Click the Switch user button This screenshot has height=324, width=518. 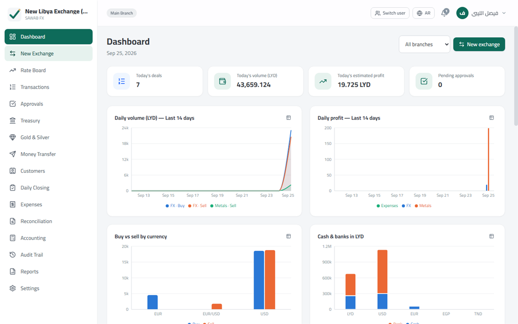click(x=390, y=13)
